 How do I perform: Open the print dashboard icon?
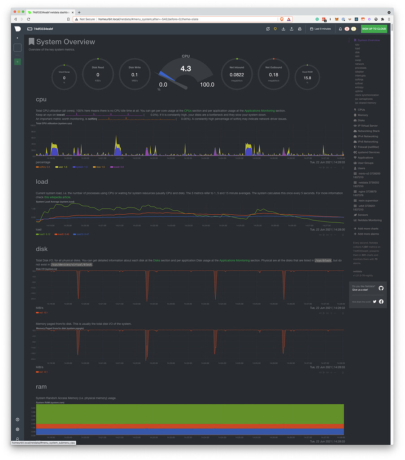tap(300, 29)
